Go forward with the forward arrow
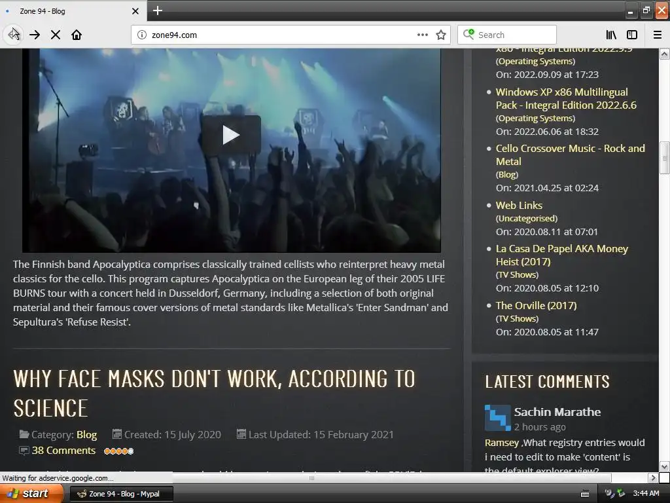670x503 pixels. 35,35
